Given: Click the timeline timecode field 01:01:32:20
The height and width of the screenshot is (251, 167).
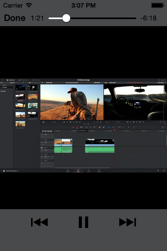Looking at the screenshot, I should click(47, 131).
